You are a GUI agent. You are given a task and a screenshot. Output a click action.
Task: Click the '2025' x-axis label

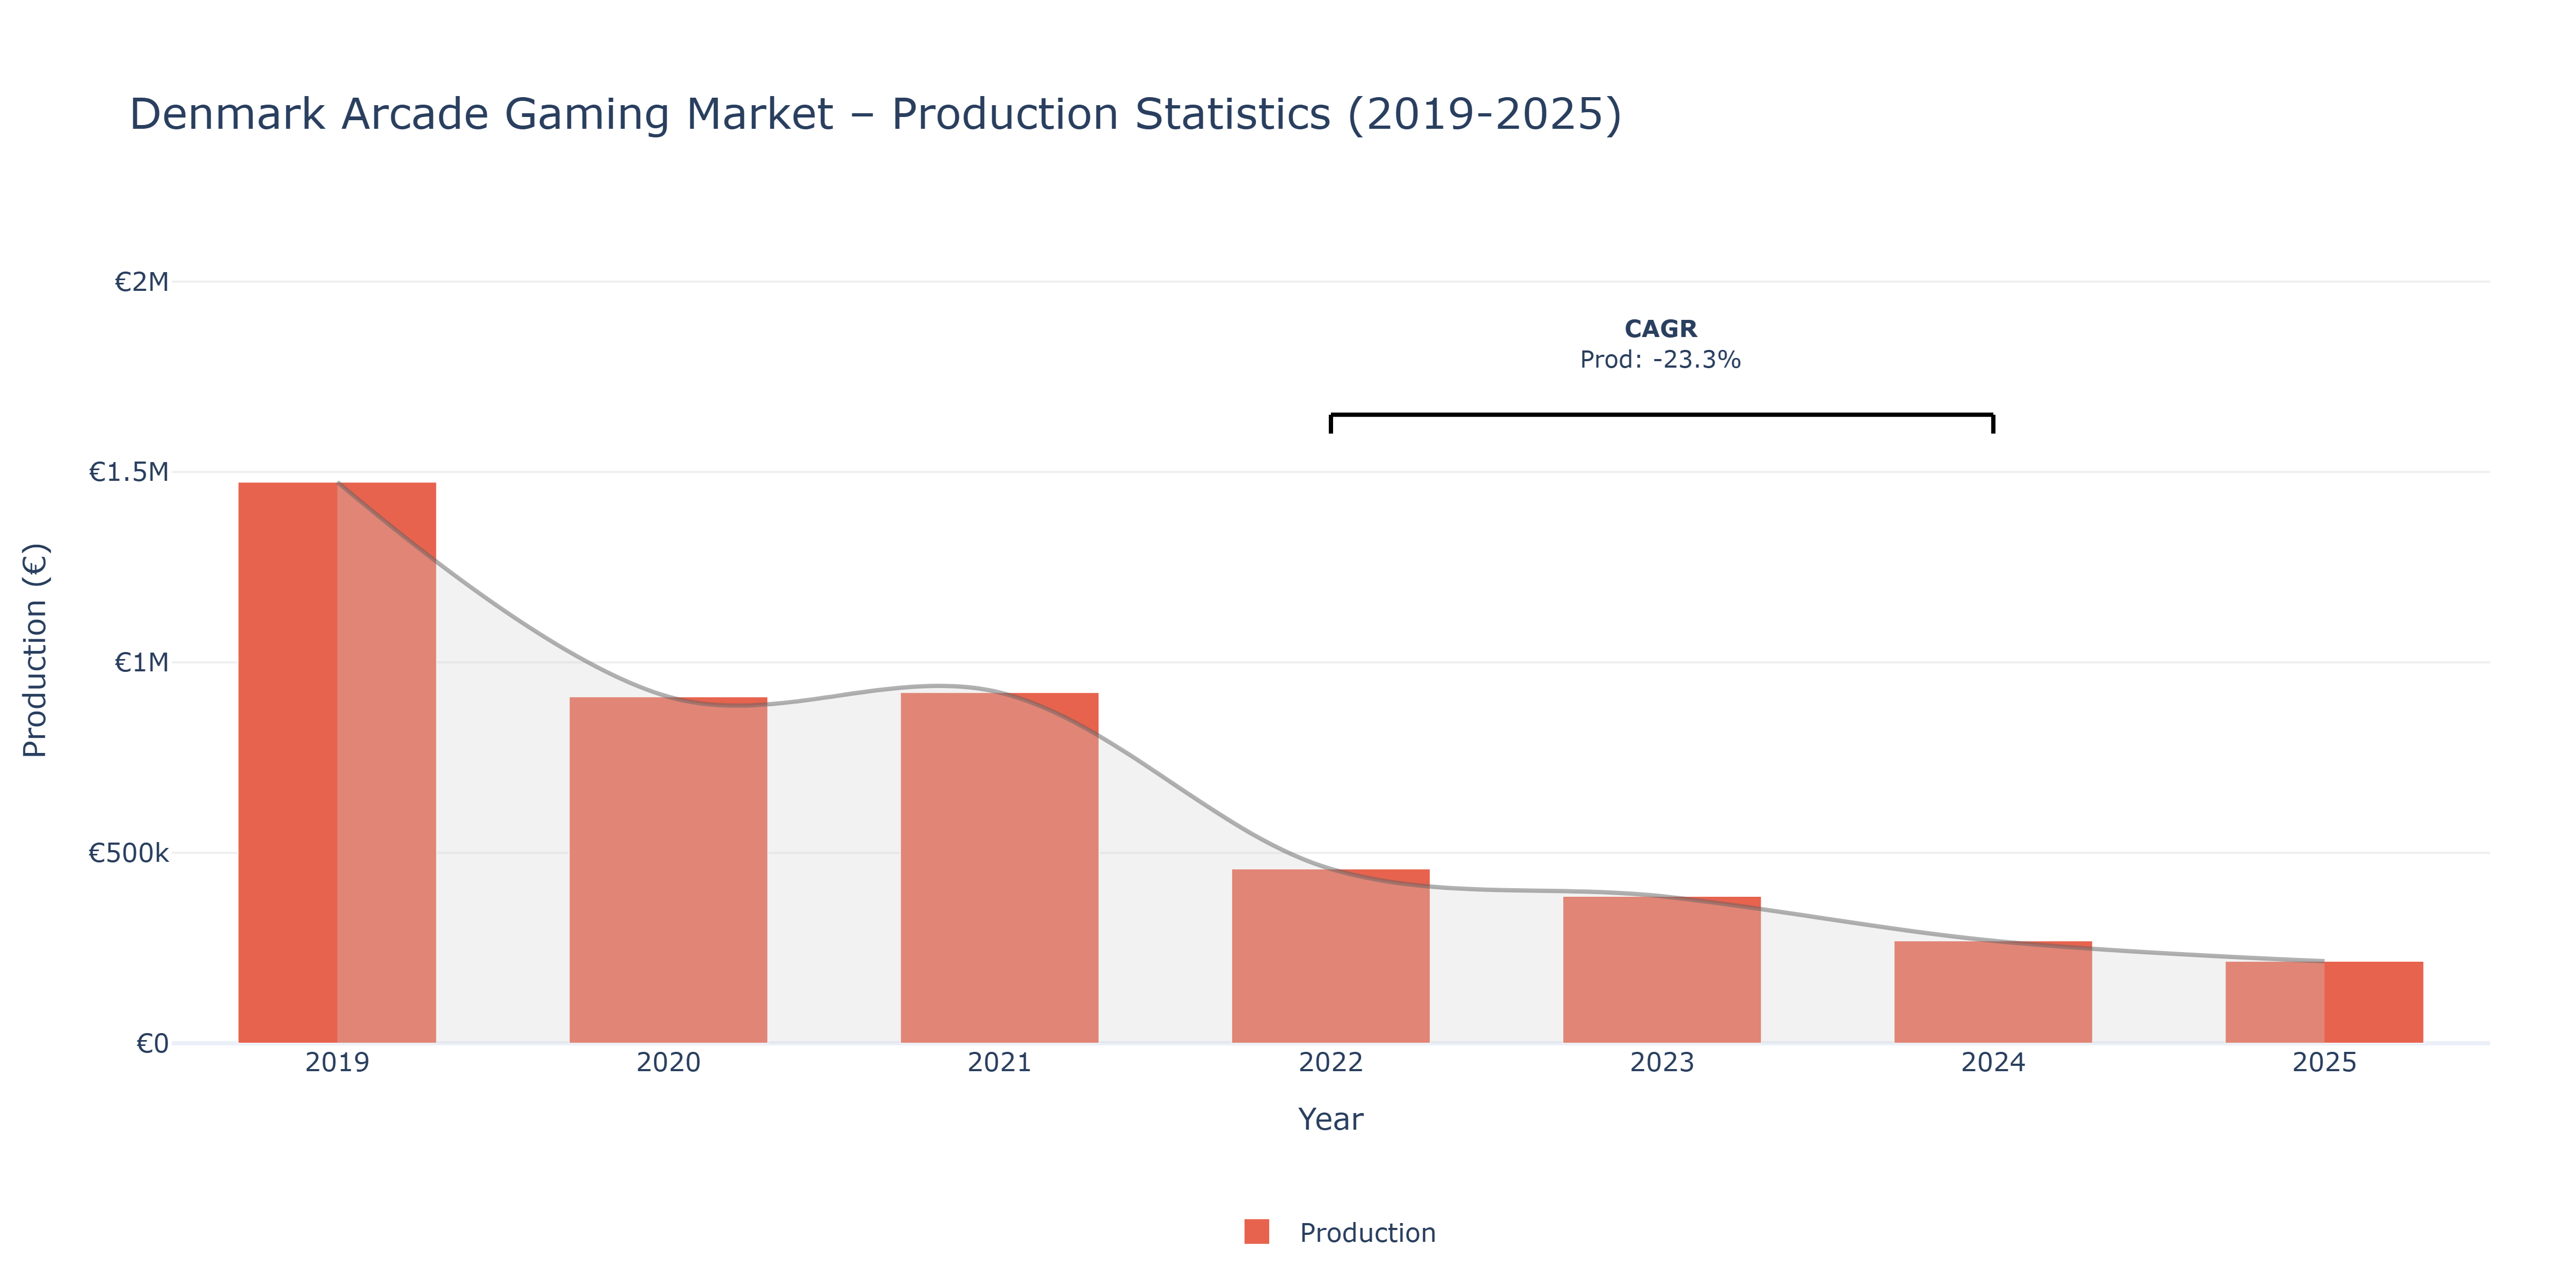coord(2324,1062)
